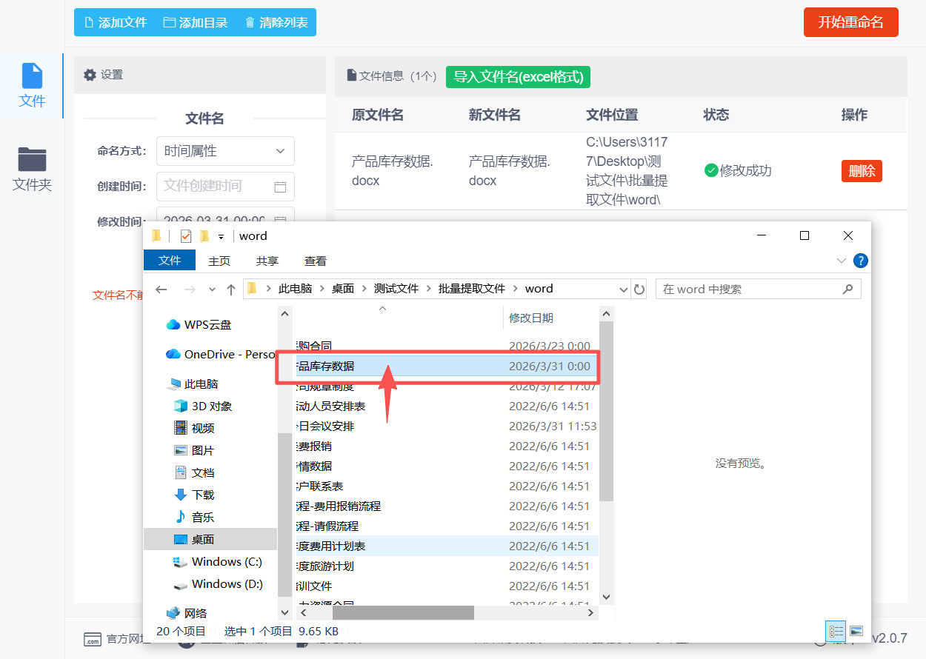Screen dimensions: 926x659
Task: Toggle the checkmark icon in title bar
Action: tap(186, 236)
